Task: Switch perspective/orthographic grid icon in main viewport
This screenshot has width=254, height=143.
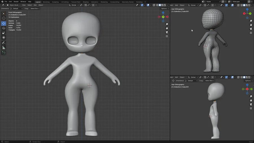Action: [167, 36]
